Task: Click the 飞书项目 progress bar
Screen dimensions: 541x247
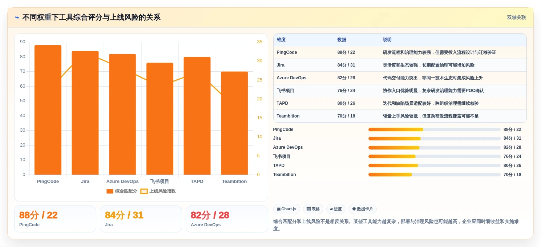Action: tap(435, 156)
